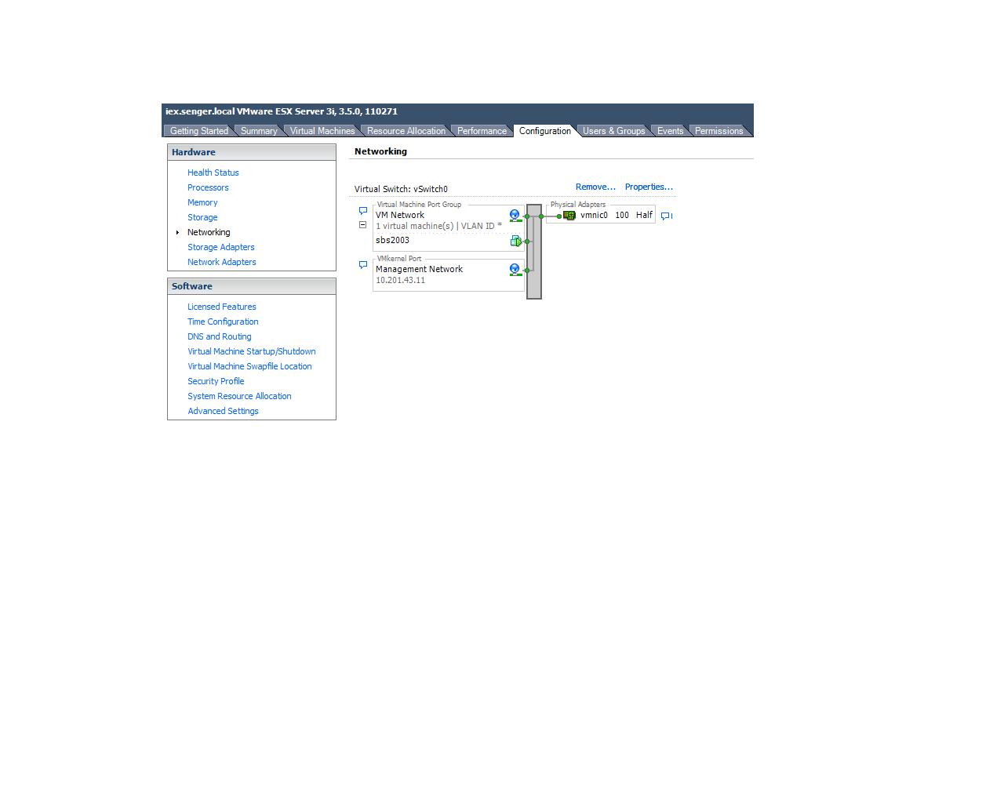Click the arrow marker beside Networking in Hardware
Screen dimensions: 1004x803
[x=177, y=232]
